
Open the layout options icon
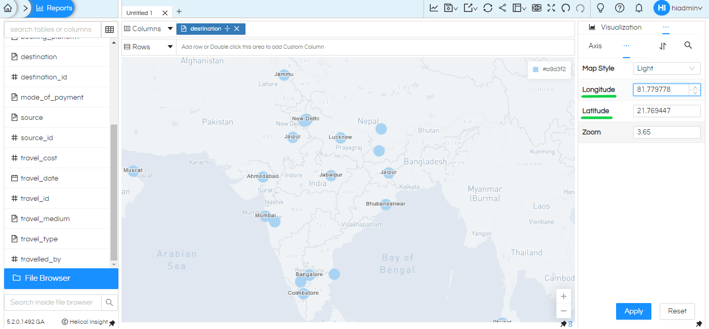coord(519,8)
